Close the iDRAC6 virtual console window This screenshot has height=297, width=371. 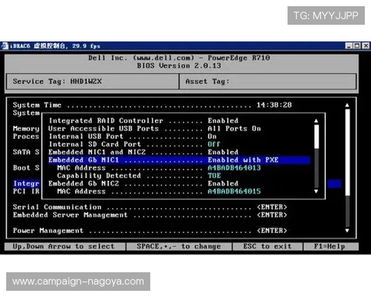[x=365, y=46]
